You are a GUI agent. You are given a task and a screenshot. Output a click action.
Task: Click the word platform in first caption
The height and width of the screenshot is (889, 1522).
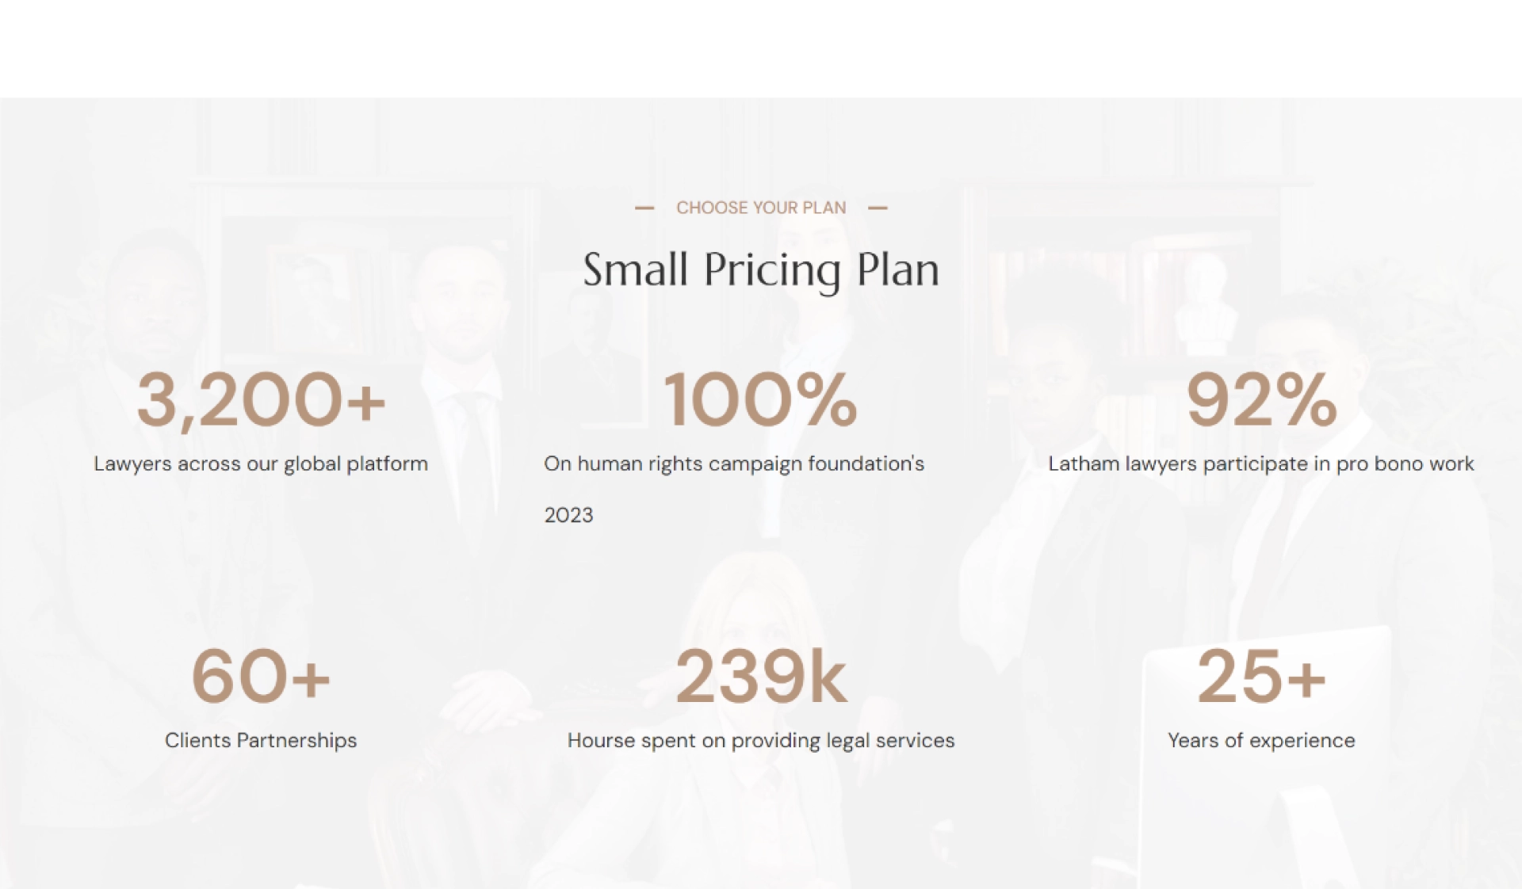click(387, 464)
